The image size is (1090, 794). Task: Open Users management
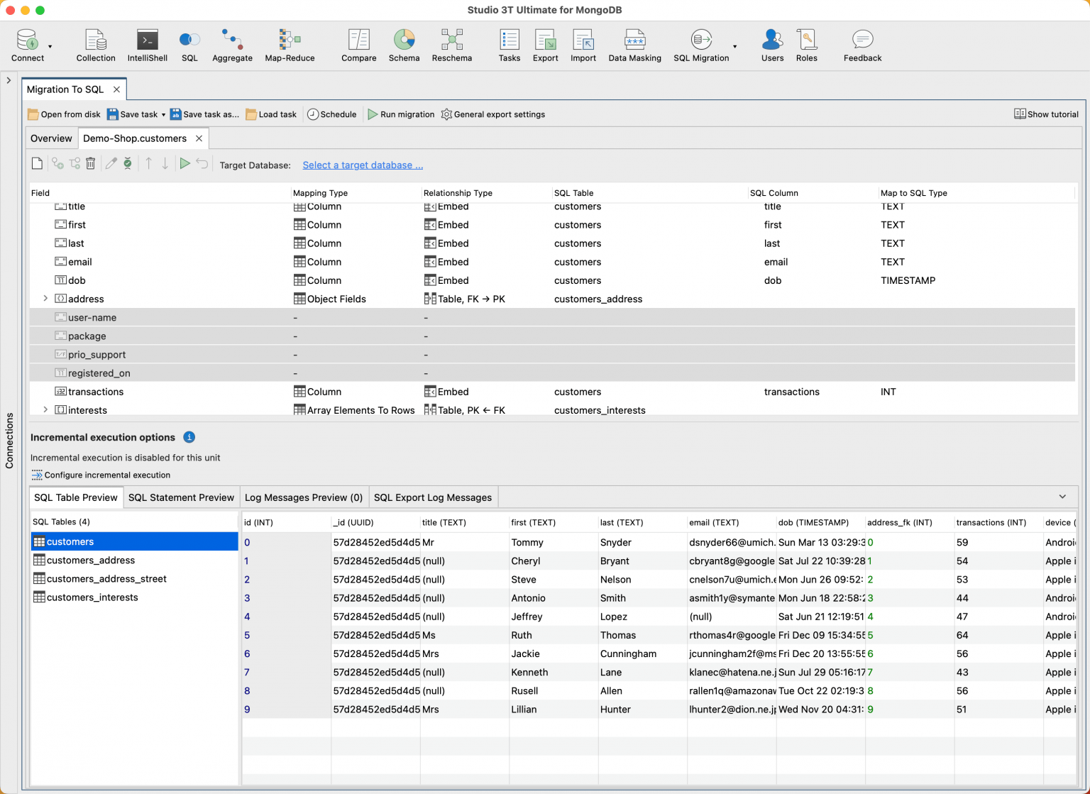(x=772, y=43)
